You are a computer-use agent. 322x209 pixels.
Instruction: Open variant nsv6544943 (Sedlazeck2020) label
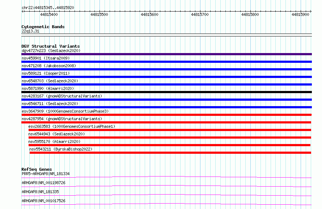pos(56,134)
